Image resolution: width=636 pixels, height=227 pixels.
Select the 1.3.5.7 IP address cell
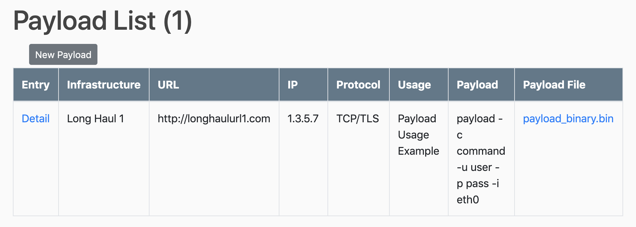tap(303, 119)
